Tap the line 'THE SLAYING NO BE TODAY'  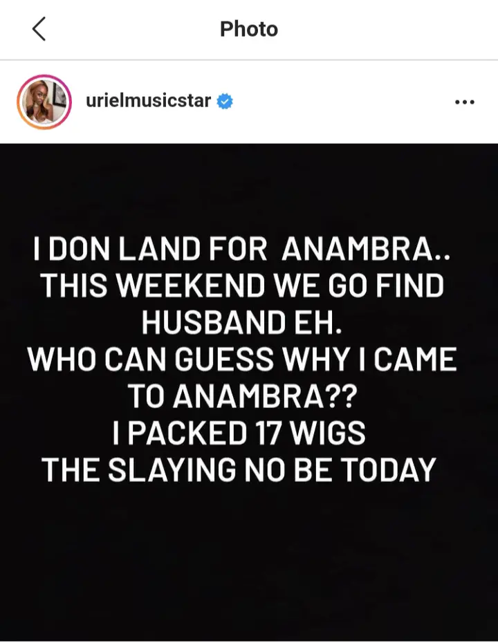click(239, 470)
